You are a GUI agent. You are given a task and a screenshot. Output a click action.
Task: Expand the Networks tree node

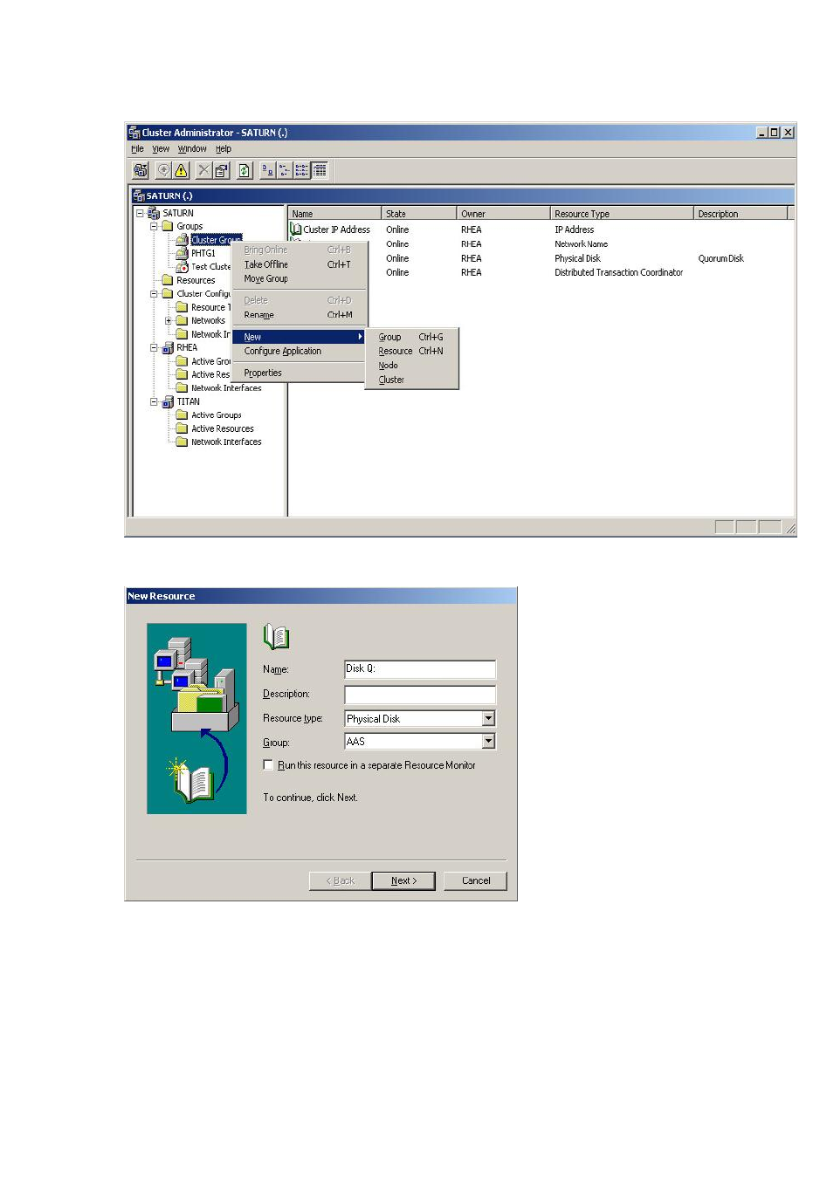tap(169, 320)
